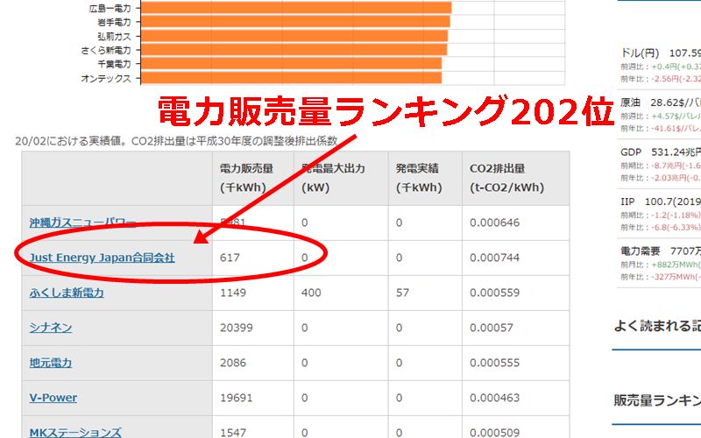The width and height of the screenshot is (701, 438).
Task: Select the 400 max output cell
Action: (x=341, y=293)
